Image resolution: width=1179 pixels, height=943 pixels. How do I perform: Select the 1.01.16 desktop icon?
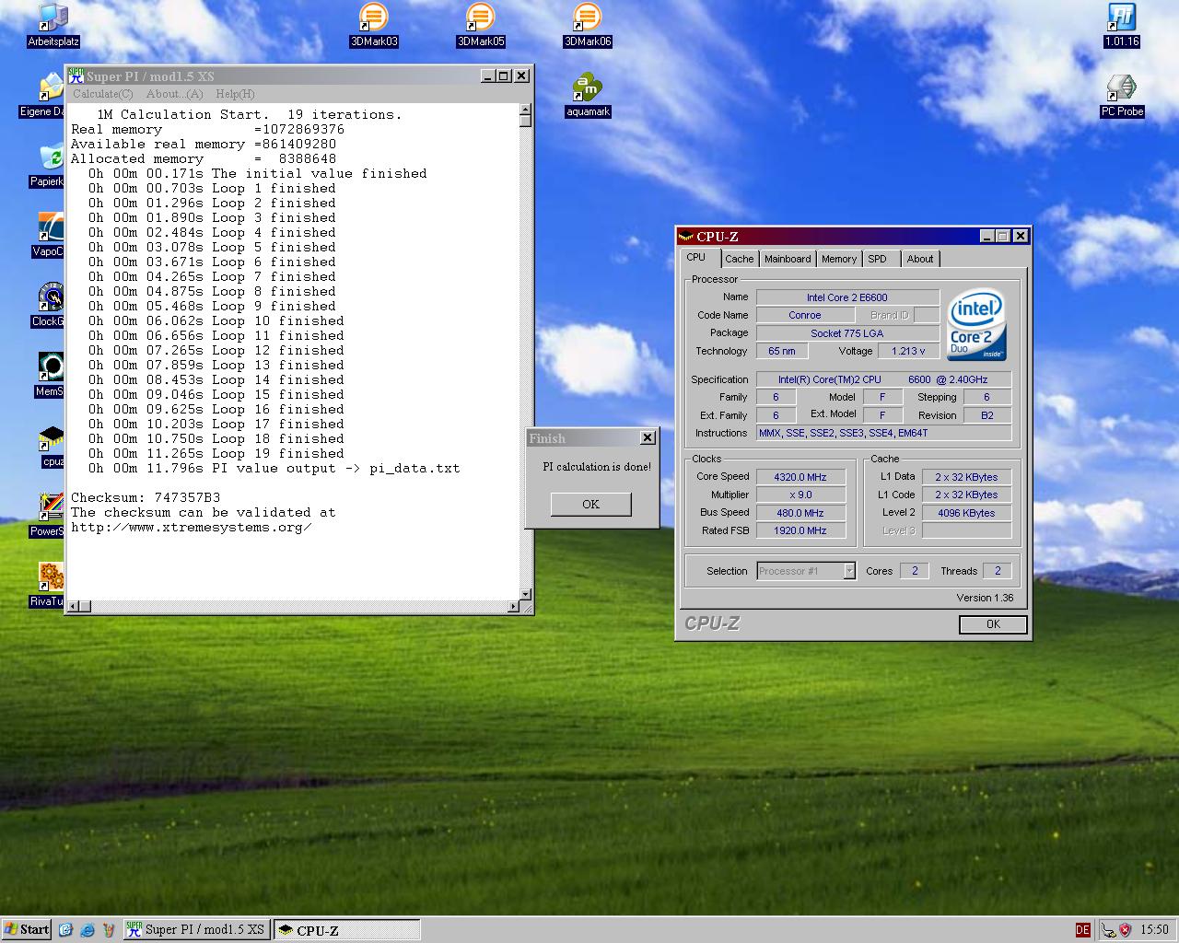coord(1122,25)
